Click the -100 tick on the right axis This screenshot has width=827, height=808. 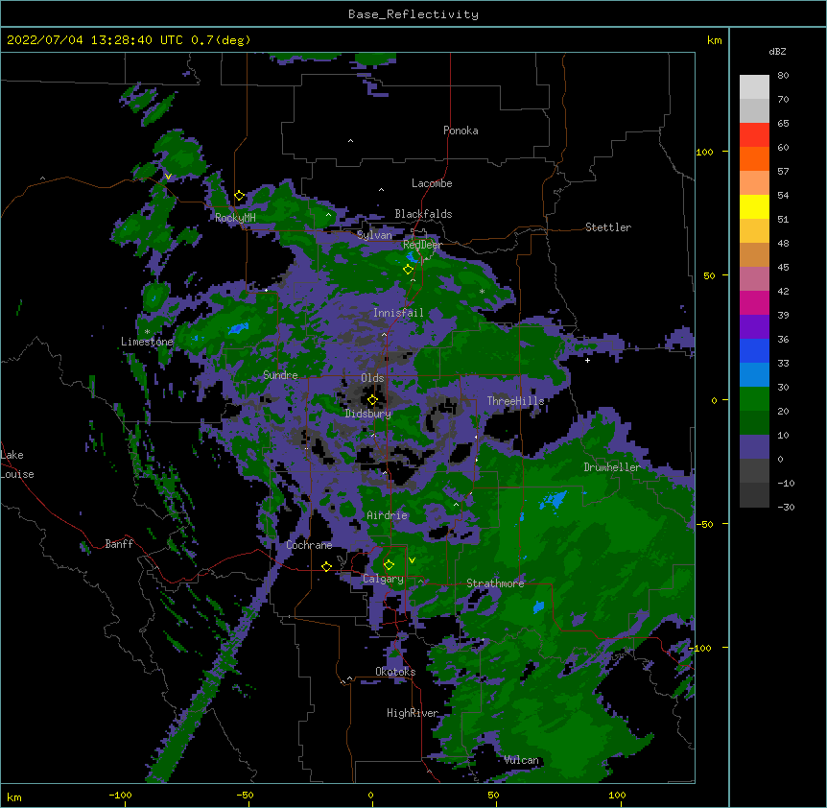(x=701, y=648)
